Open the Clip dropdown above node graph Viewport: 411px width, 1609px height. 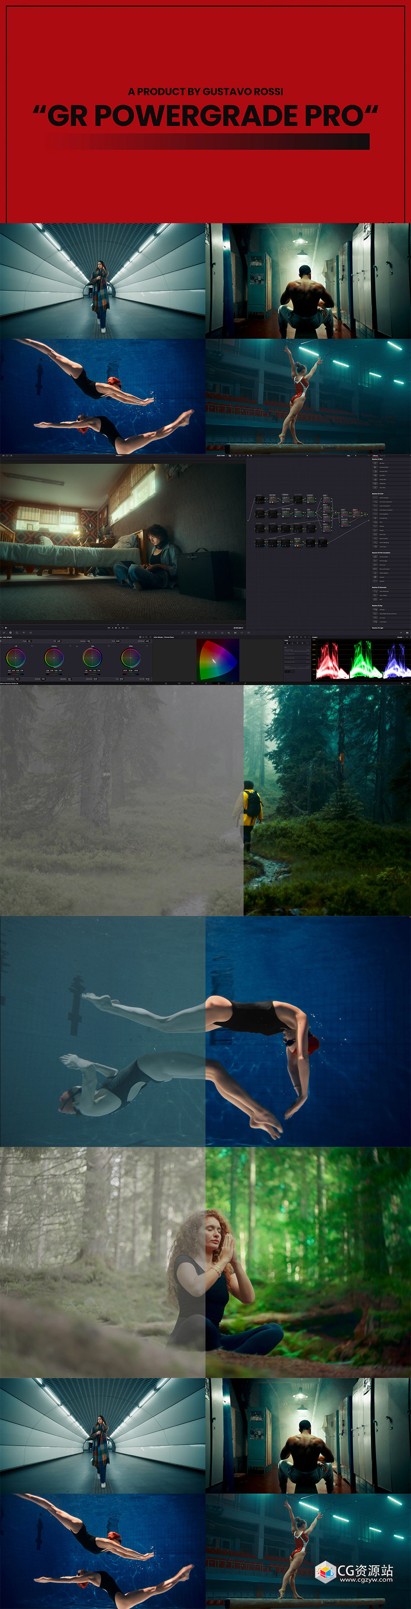(349, 455)
